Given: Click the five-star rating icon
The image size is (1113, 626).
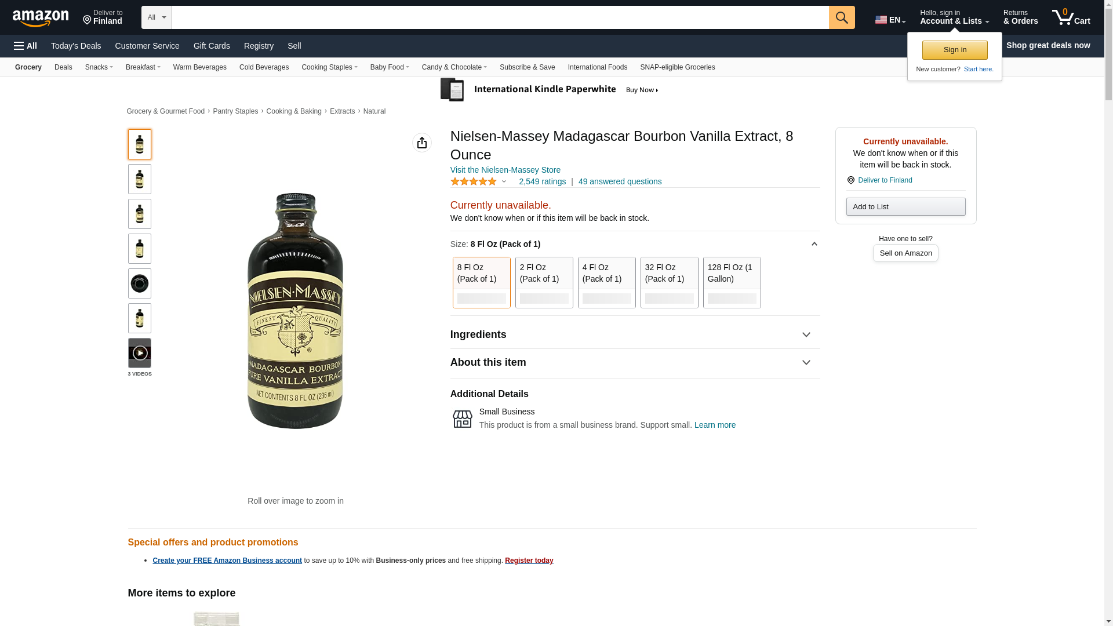Looking at the screenshot, I should pos(474,181).
